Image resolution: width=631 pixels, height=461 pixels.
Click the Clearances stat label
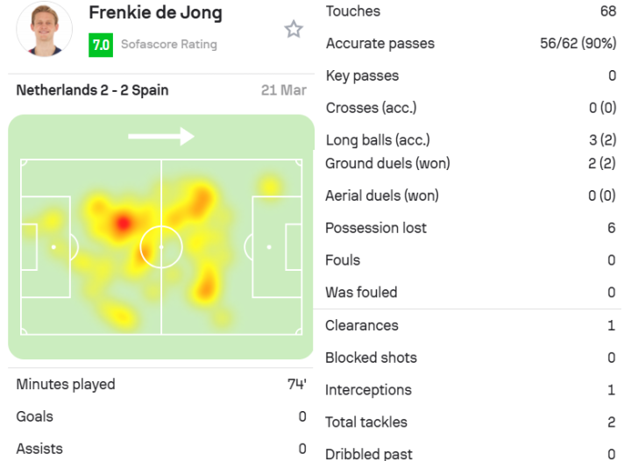[361, 325]
